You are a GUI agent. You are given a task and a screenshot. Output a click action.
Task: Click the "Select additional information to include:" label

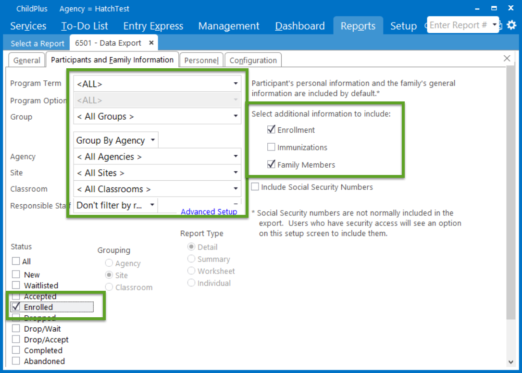click(x=321, y=114)
